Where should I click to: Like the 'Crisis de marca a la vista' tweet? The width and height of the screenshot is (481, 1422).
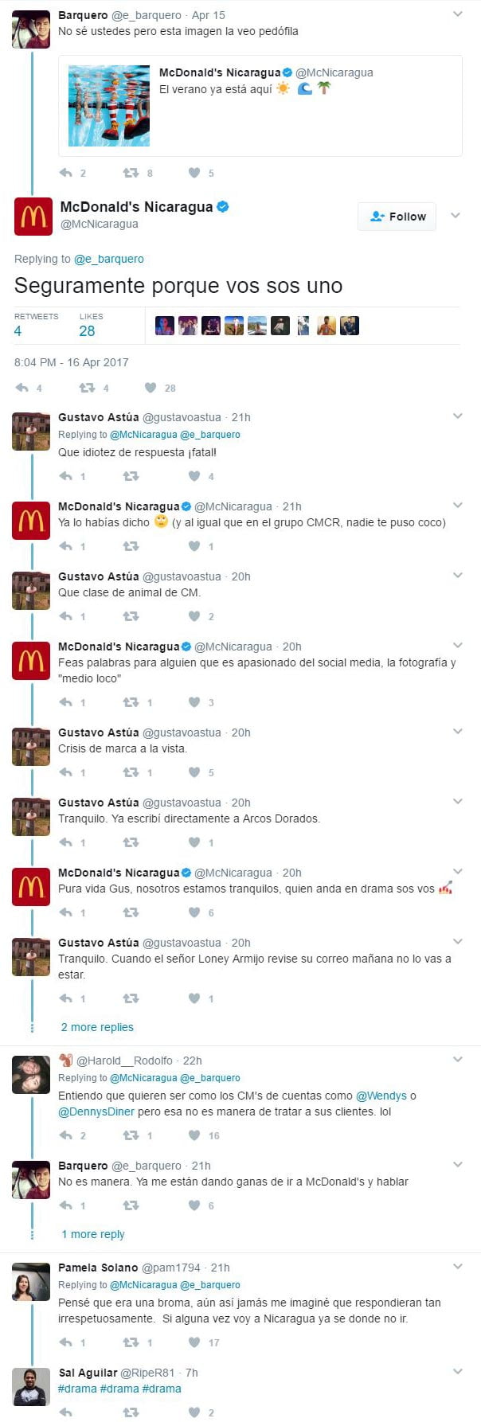pos(194,772)
